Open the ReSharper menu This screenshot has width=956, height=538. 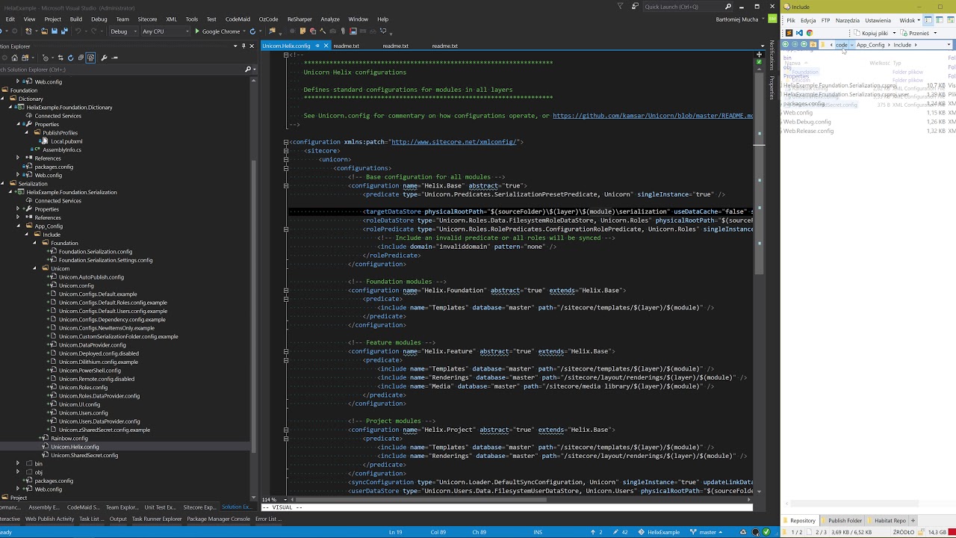pyautogui.click(x=299, y=19)
